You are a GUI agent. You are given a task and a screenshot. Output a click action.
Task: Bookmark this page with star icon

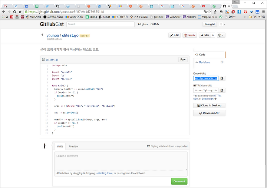pyautogui.click(x=209, y=12)
